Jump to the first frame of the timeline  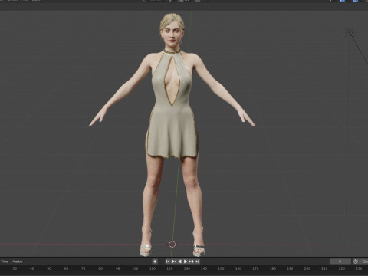pos(168,261)
